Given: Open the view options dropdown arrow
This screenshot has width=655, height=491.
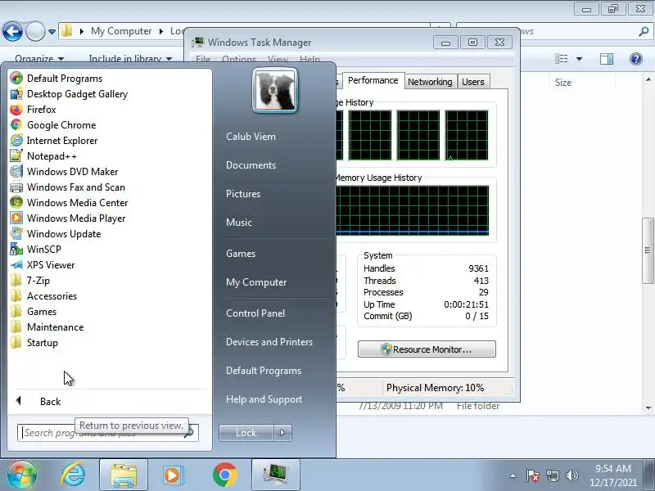Looking at the screenshot, I should pos(579,59).
